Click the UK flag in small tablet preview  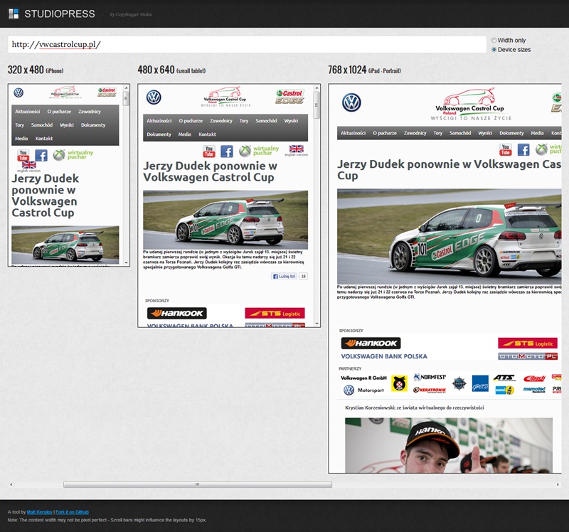click(296, 149)
